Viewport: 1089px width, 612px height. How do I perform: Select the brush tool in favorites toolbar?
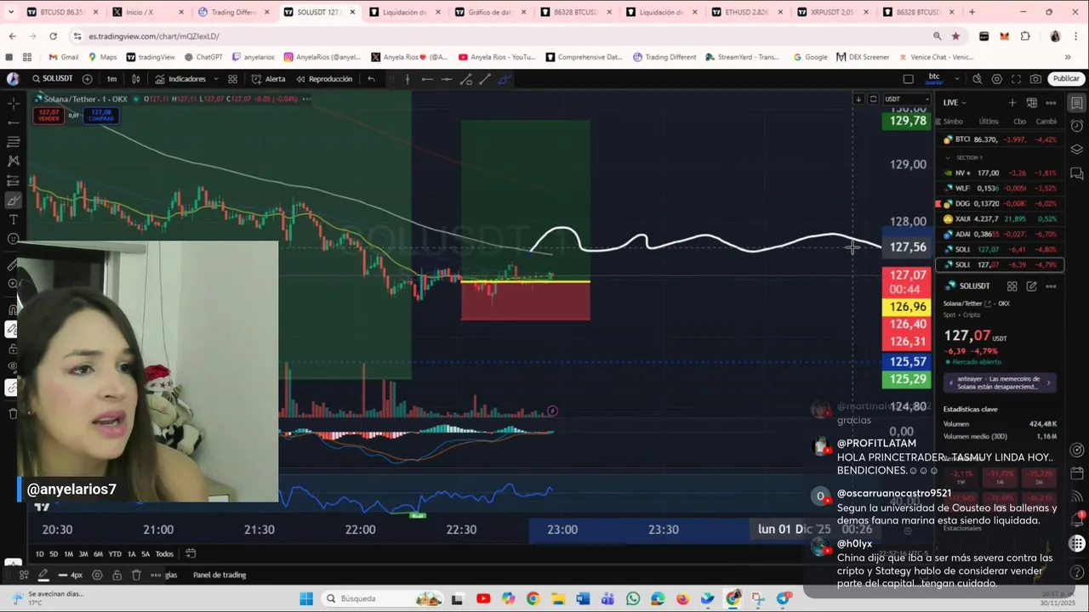[505, 78]
